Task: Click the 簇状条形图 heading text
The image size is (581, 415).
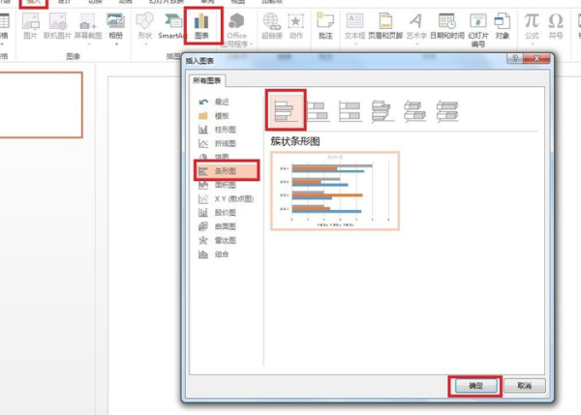Action: (295, 141)
